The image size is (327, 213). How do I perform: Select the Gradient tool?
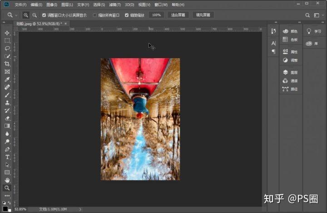pos(7,126)
